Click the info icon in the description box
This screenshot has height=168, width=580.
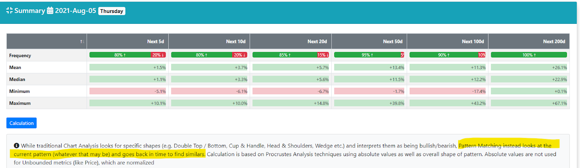[x=16, y=146]
